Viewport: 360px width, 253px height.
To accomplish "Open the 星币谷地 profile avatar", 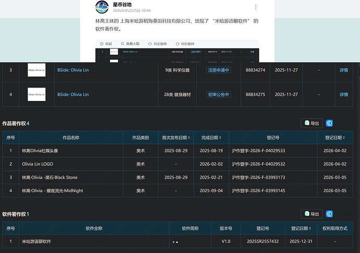I will click(x=102, y=7).
